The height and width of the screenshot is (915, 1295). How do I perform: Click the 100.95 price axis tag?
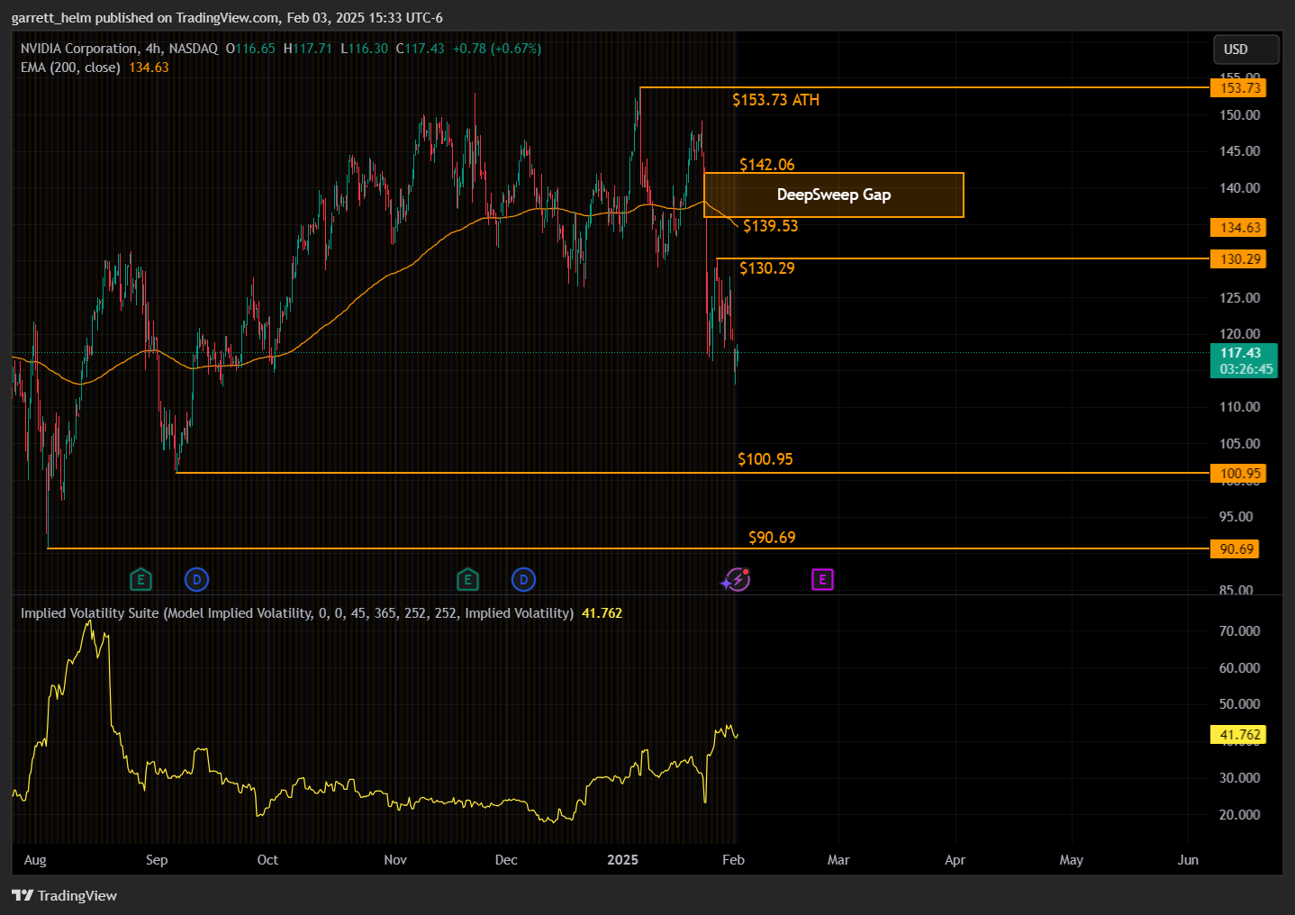[x=1239, y=474]
